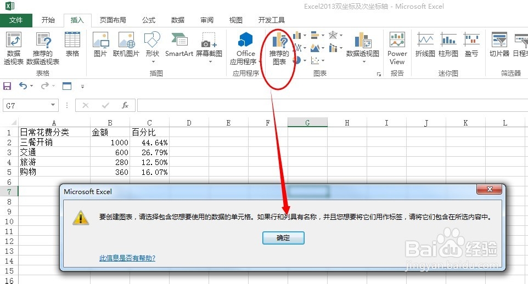Insert a Line sparkline (折线图)
528x284 pixels.
(425, 44)
